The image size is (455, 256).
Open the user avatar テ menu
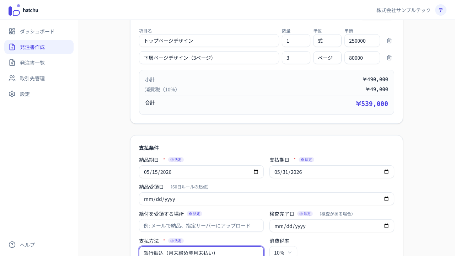[x=441, y=10]
